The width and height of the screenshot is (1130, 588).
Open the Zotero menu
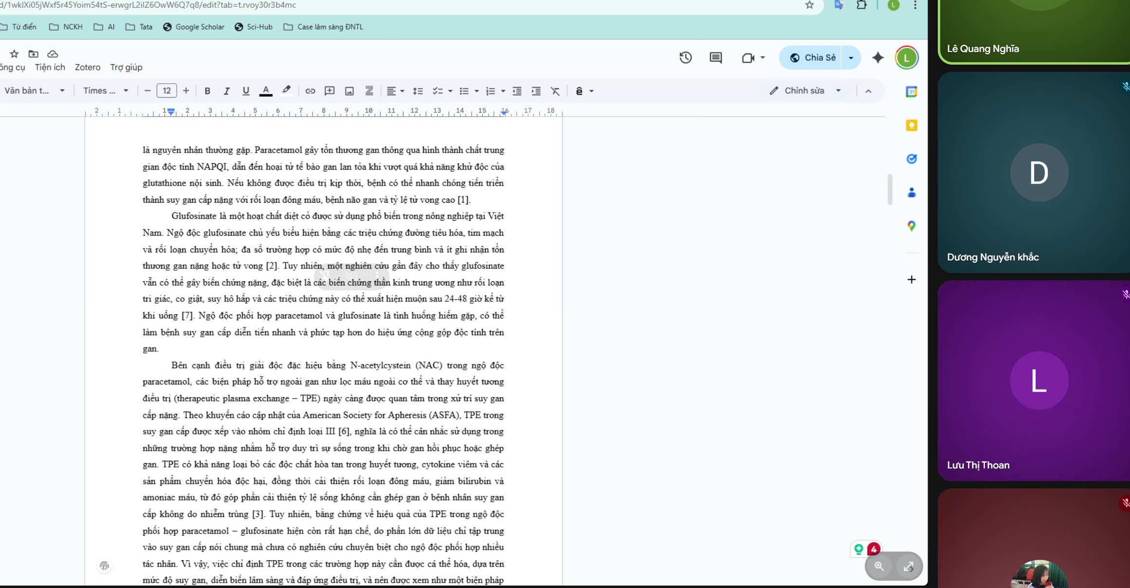pos(88,67)
